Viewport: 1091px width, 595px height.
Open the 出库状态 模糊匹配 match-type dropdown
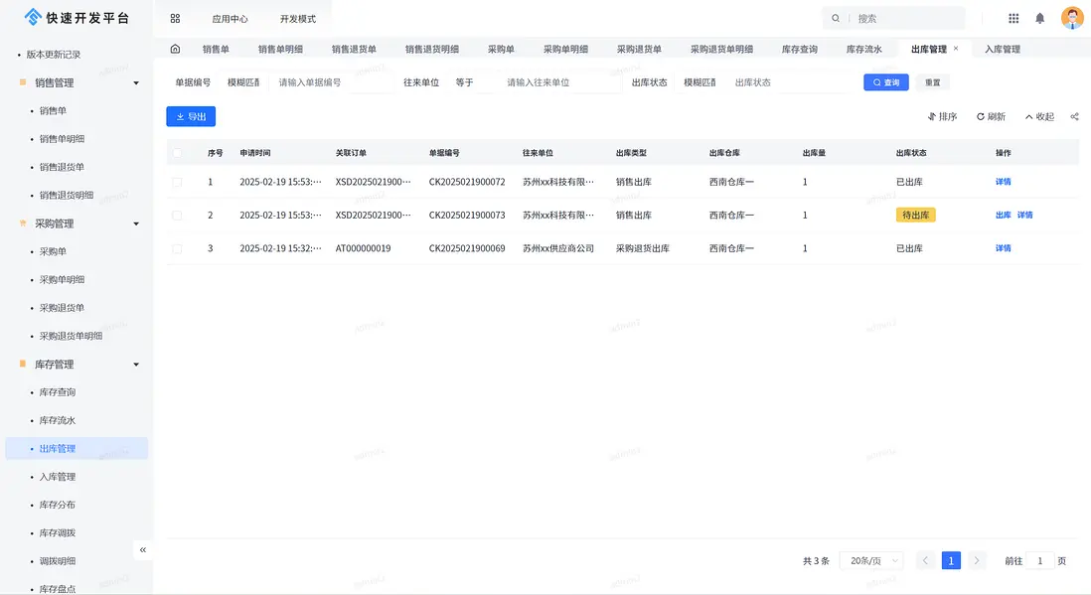coord(700,82)
